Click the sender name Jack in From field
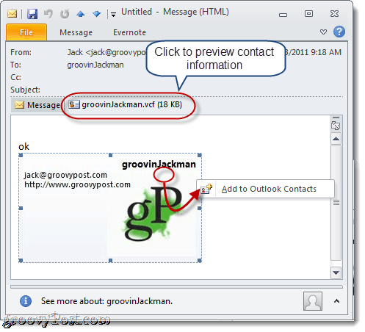 click(75, 52)
